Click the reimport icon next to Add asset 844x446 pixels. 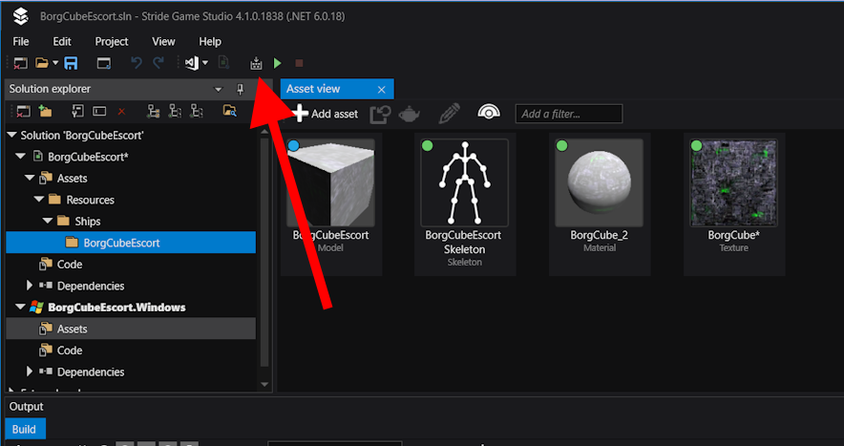[380, 114]
